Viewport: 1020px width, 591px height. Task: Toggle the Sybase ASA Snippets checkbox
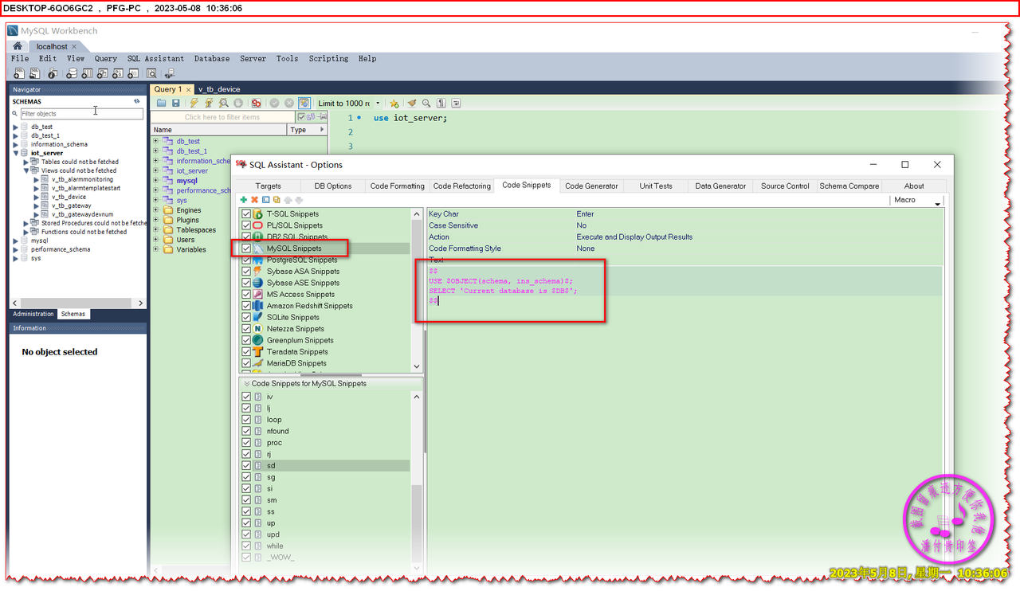(246, 272)
